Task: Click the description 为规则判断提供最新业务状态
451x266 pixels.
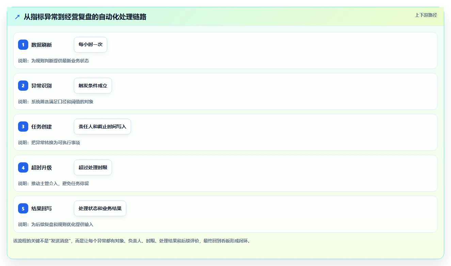Action: click(60, 61)
